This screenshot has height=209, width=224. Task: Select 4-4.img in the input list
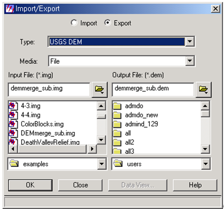pyautogui.click(x=30, y=115)
